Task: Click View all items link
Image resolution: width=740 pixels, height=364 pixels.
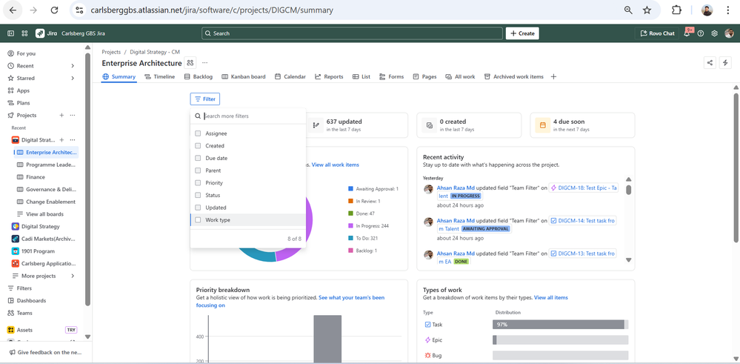Action: pyautogui.click(x=551, y=297)
